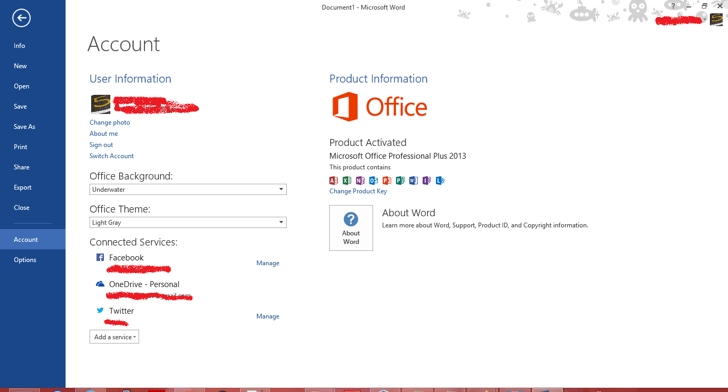Image resolution: width=728 pixels, height=392 pixels.
Task: Open the Print page
Action: (x=33, y=147)
